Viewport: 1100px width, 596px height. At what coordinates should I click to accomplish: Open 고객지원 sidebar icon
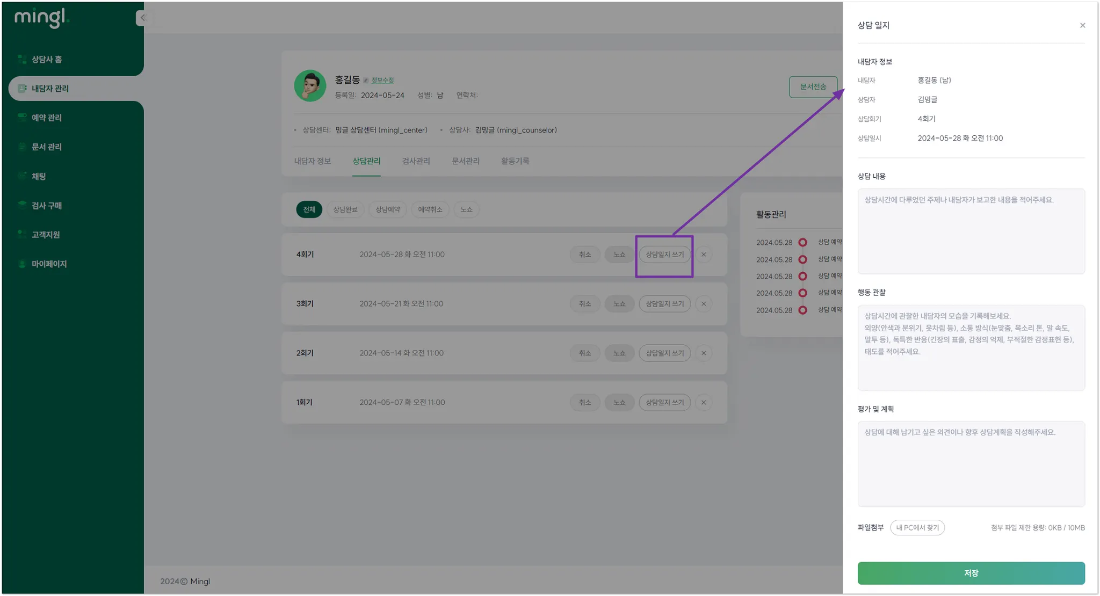22,235
